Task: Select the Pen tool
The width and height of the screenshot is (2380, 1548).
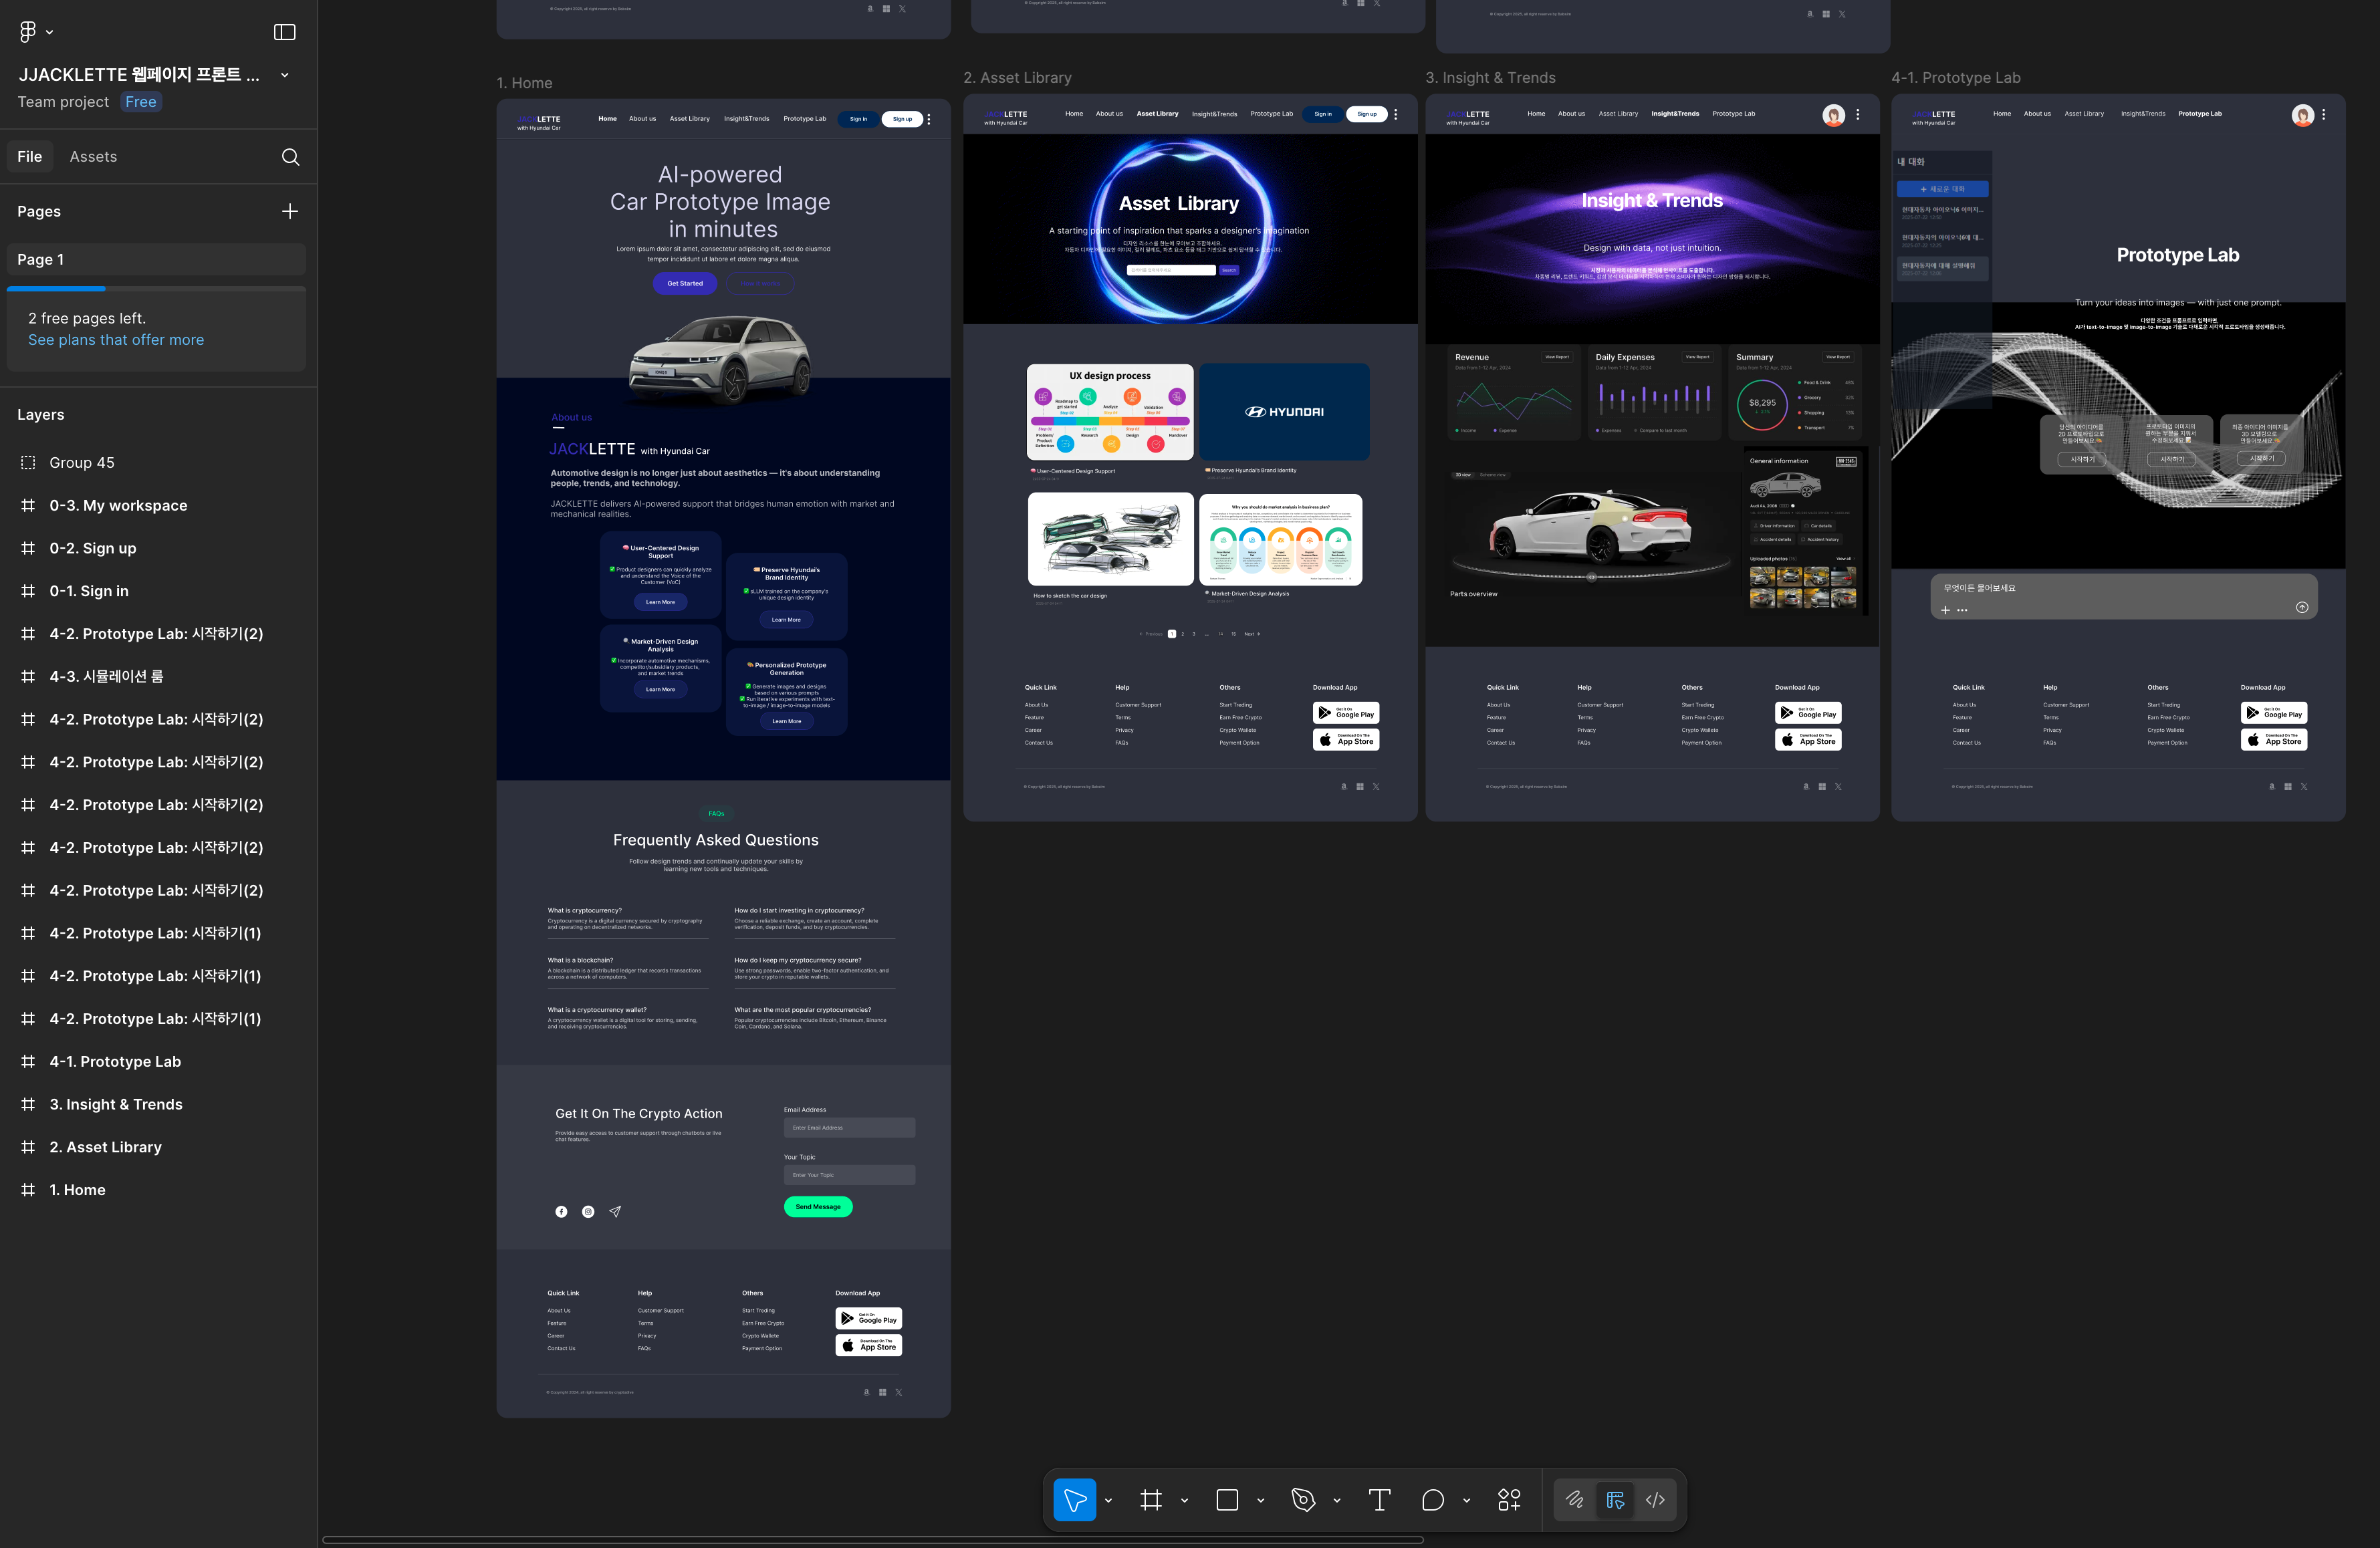Action: click(1303, 1500)
